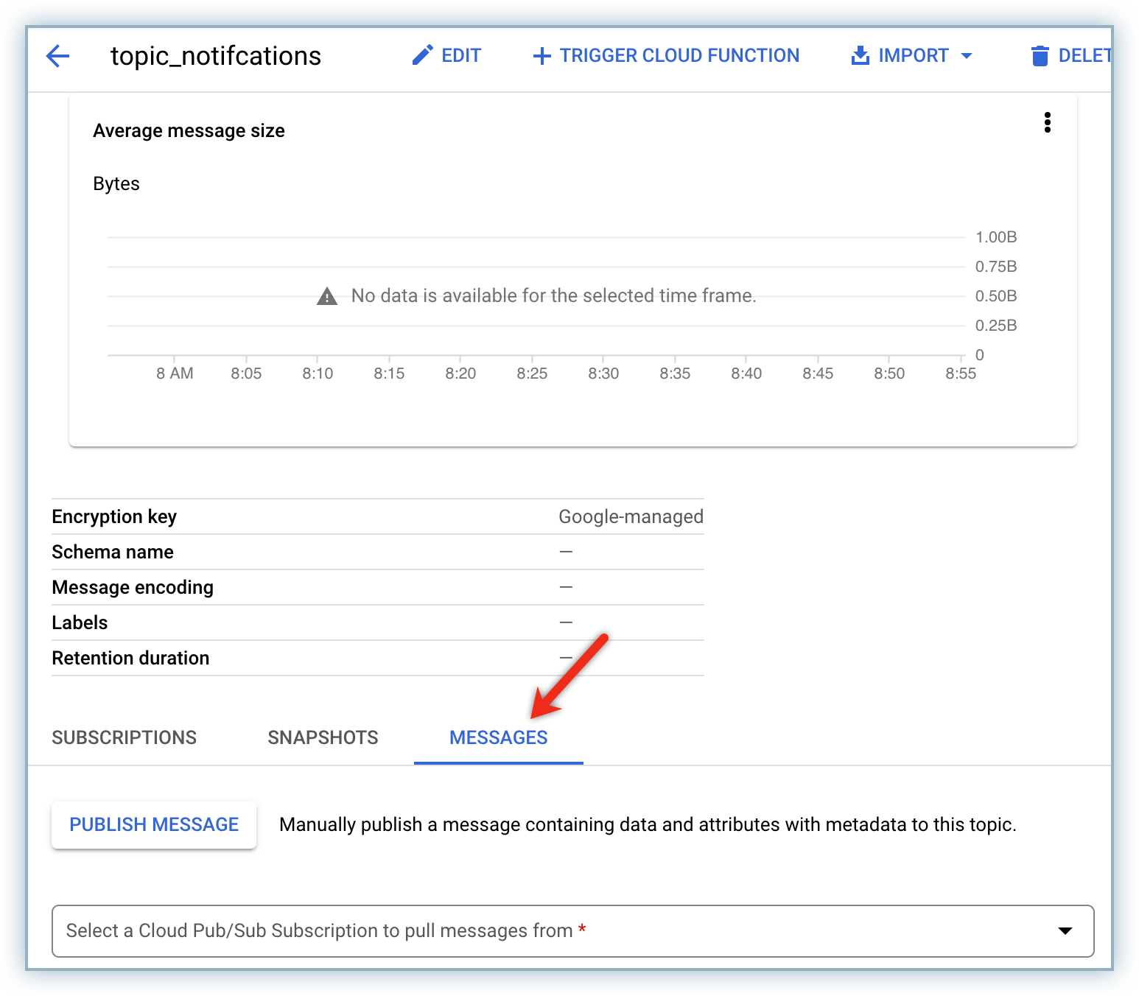The height and width of the screenshot is (996, 1139).
Task: Open the subscription selection dropdown arrow
Action: click(x=1065, y=930)
